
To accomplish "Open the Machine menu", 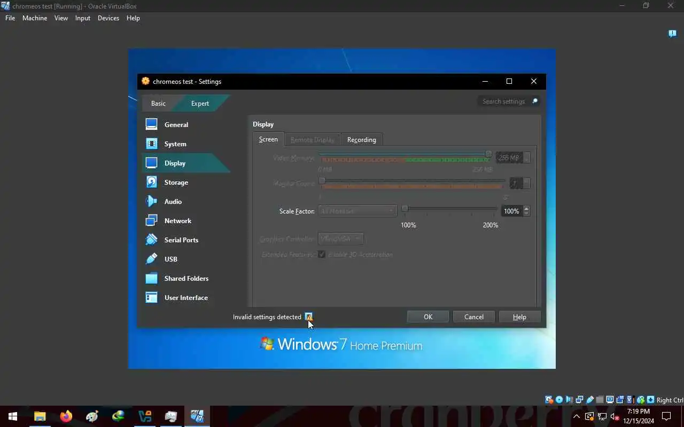I will click(x=35, y=18).
